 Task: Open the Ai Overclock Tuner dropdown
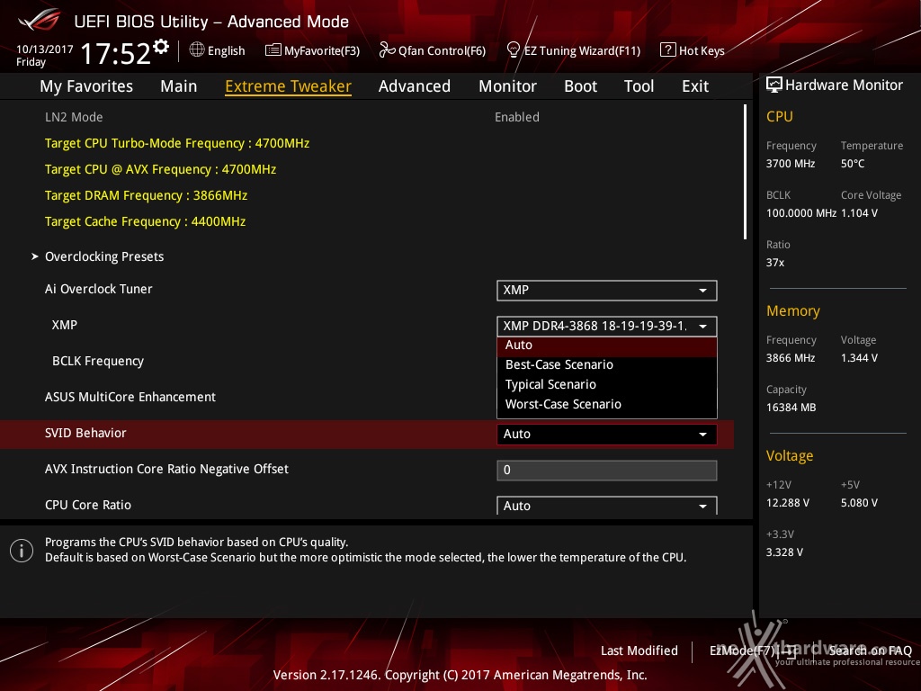[607, 291]
